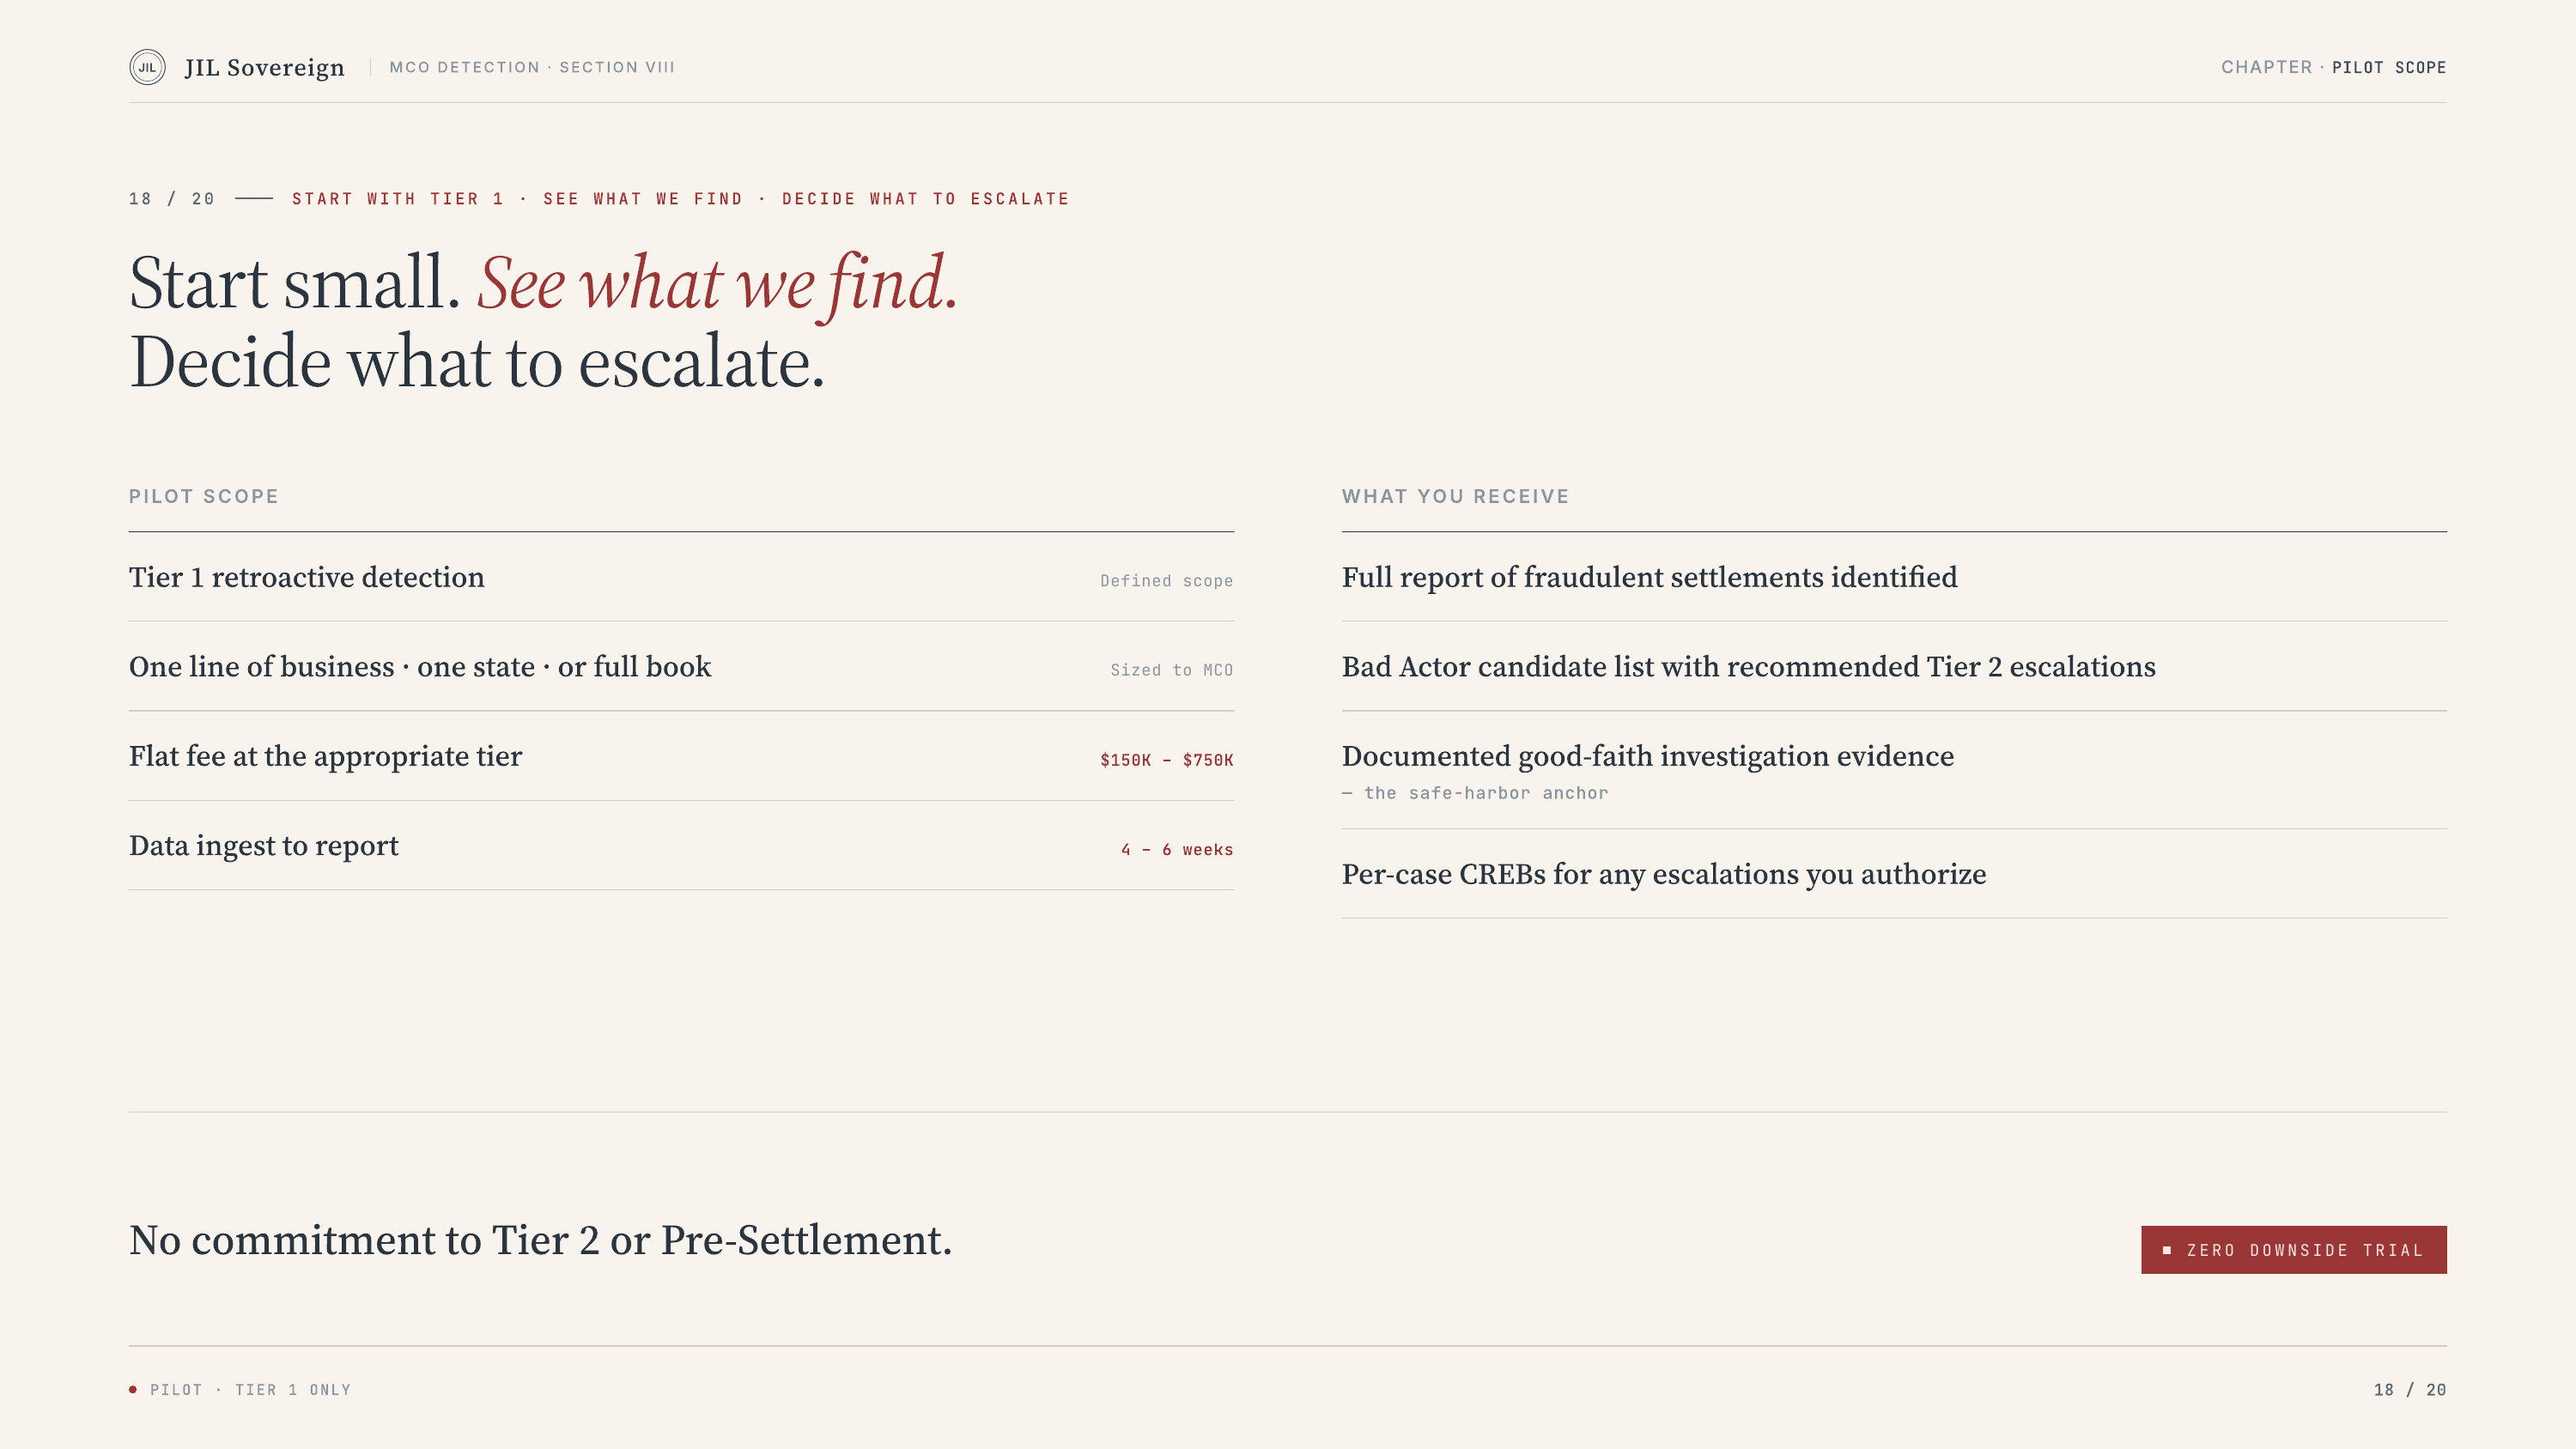Select the Chapter Pilot Scope header label
This screenshot has height=1449, width=2576.
click(2333, 67)
